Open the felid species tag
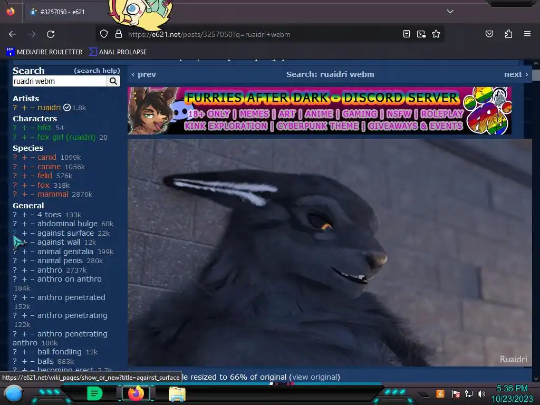The image size is (540, 405). point(45,176)
